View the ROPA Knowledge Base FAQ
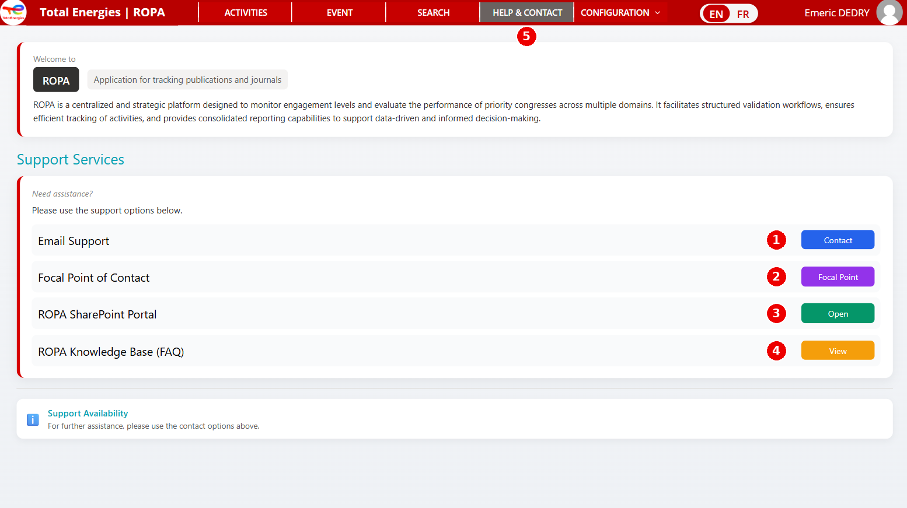The height and width of the screenshot is (508, 907). [x=838, y=351]
